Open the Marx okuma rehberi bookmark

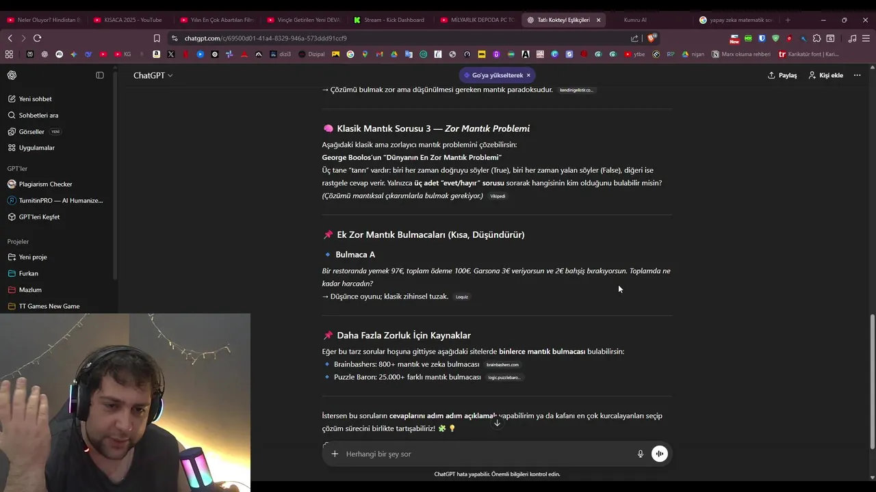pyautogui.click(x=740, y=54)
